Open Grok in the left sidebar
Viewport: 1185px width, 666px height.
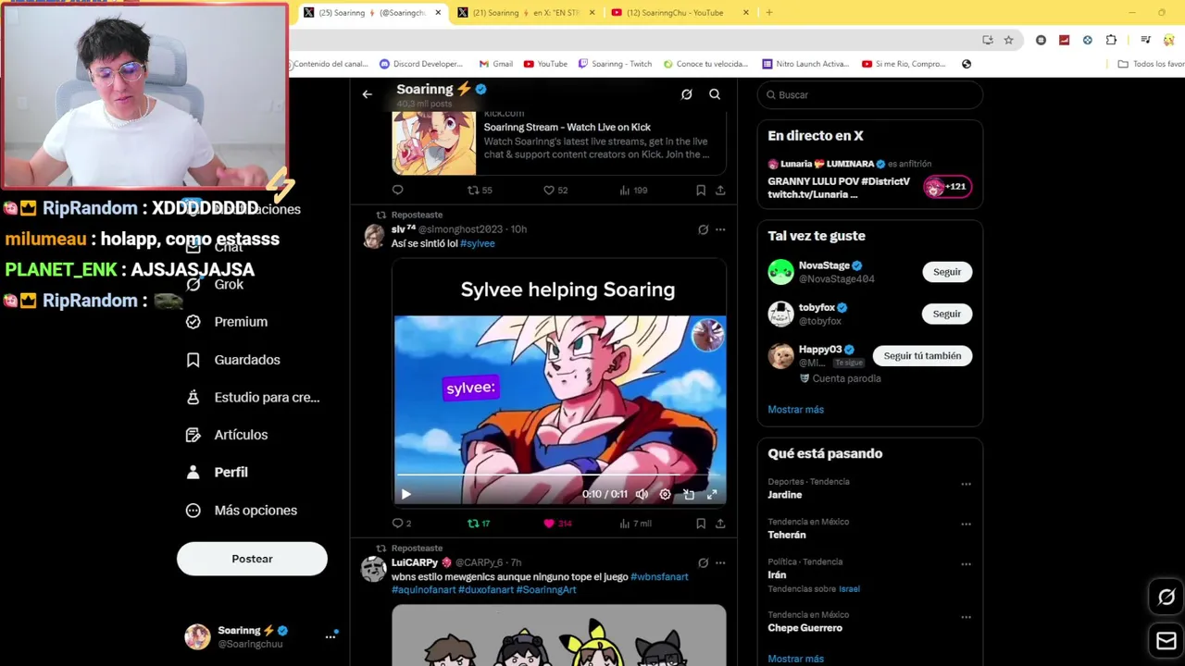[x=216, y=284]
